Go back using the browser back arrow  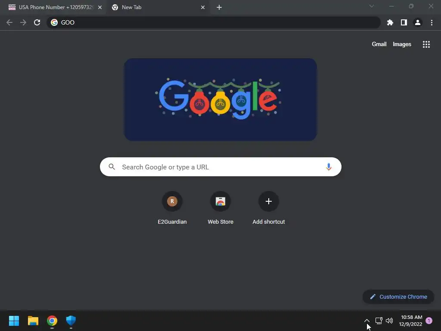pyautogui.click(x=9, y=22)
